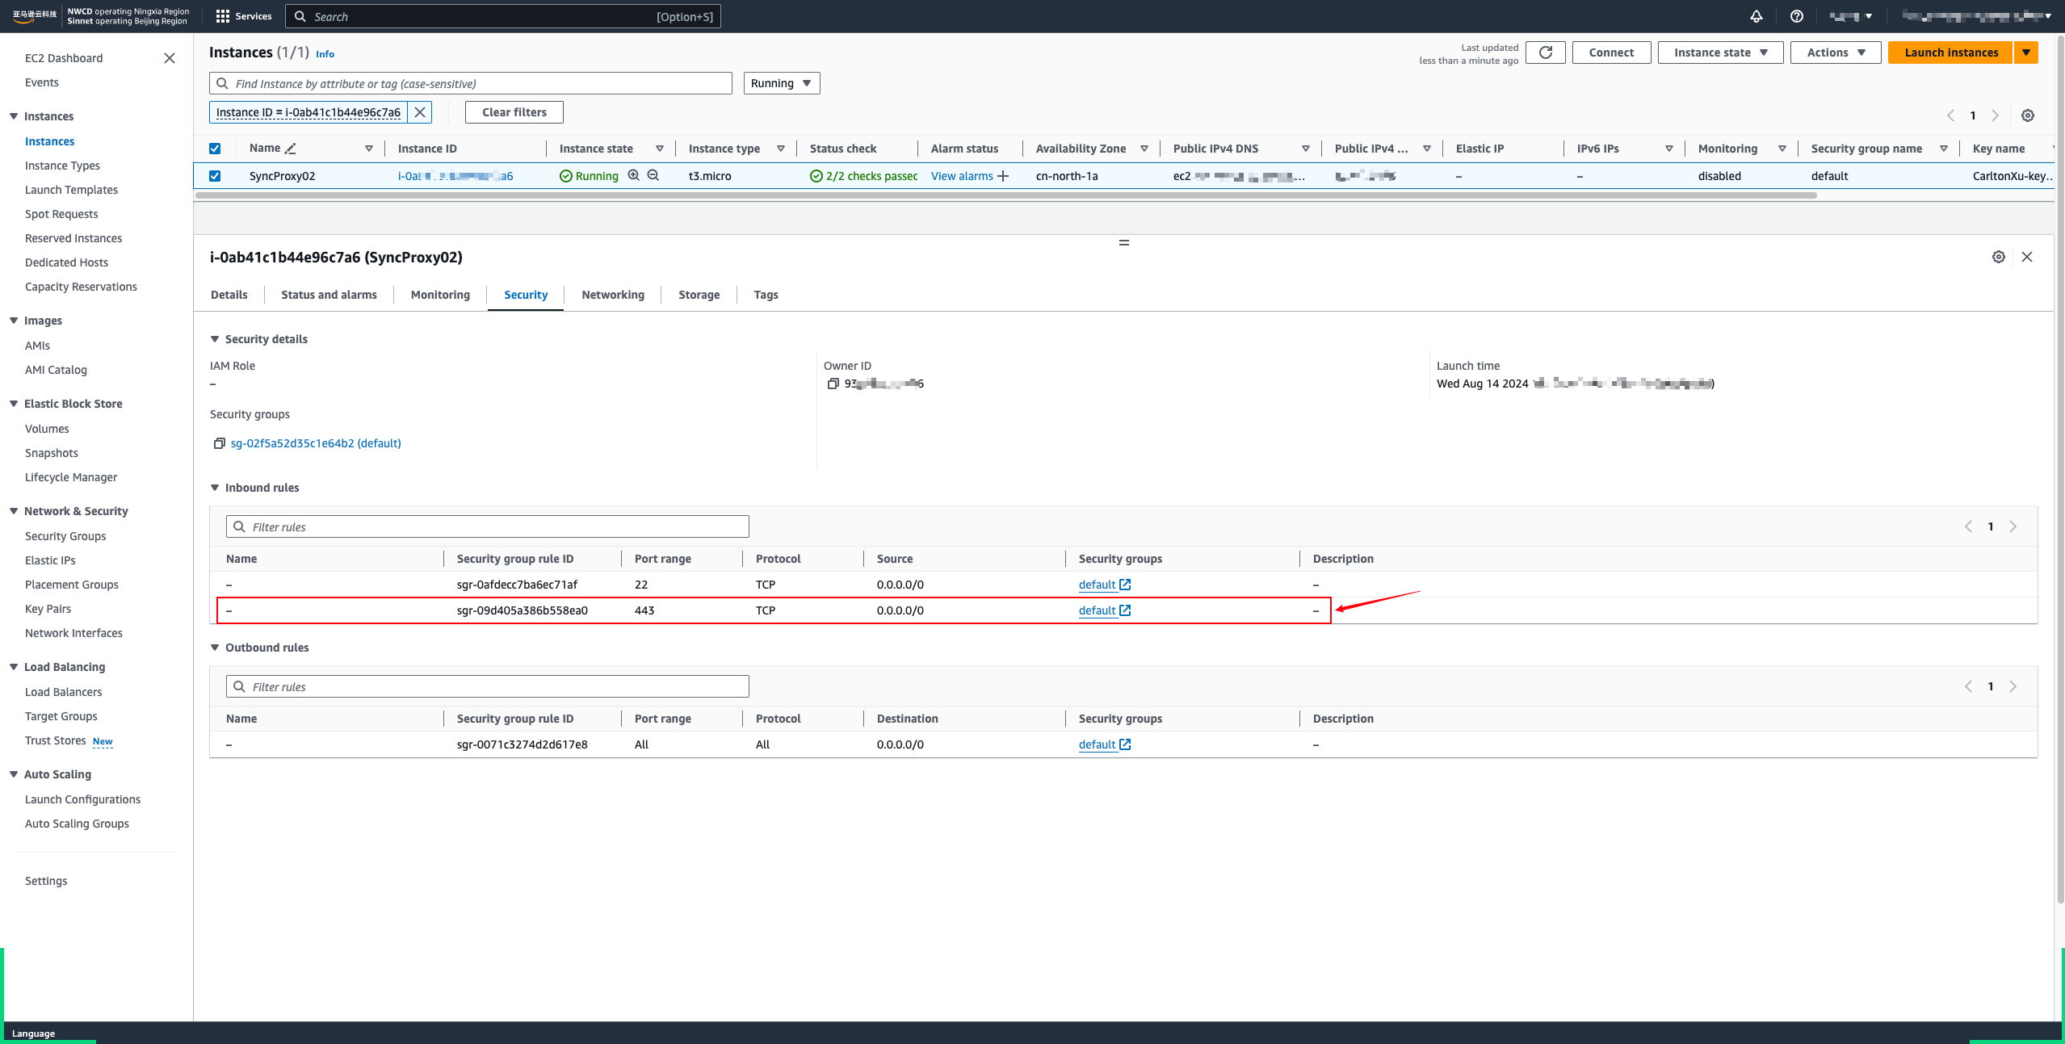Next page of inbound rules

[x=2013, y=526]
